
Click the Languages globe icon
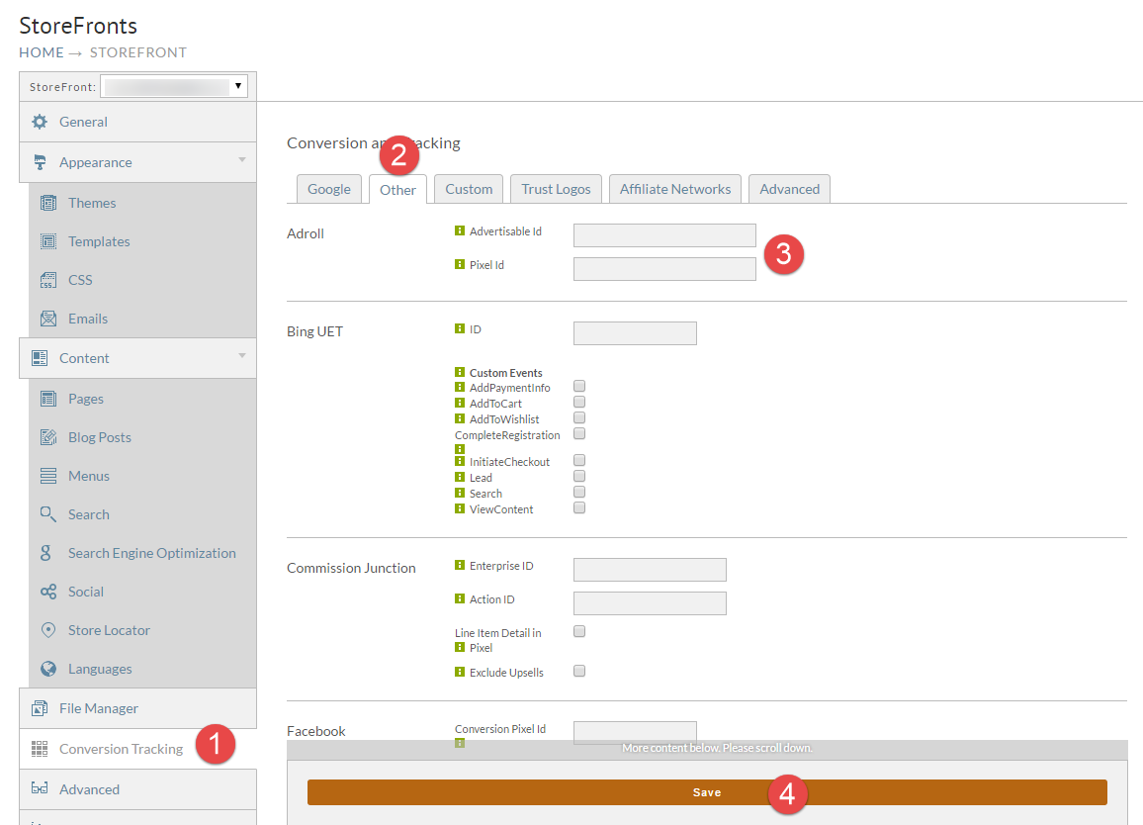point(48,669)
